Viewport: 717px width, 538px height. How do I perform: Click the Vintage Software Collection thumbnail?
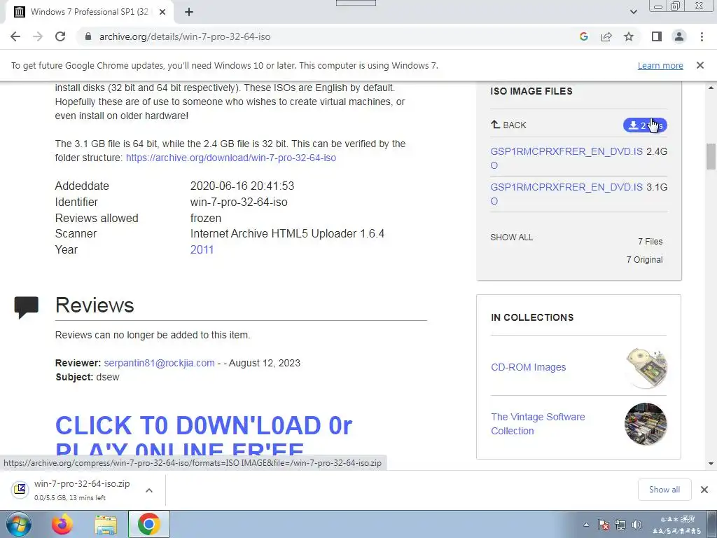(x=646, y=424)
